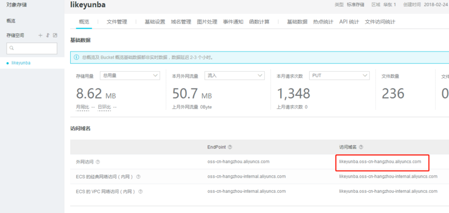Viewport: 449px width, 213px height.
Task: Click help icon beside ECS 的 VPC 网络访问（内网）
Action: tap(140, 192)
